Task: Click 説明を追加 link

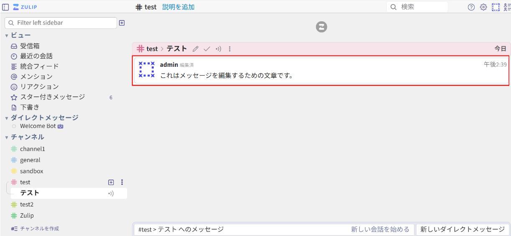Action: 178,7
